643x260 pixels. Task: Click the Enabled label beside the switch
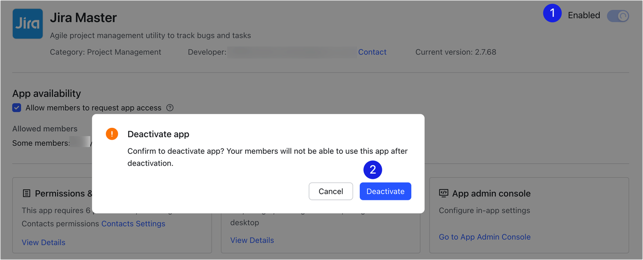(584, 16)
